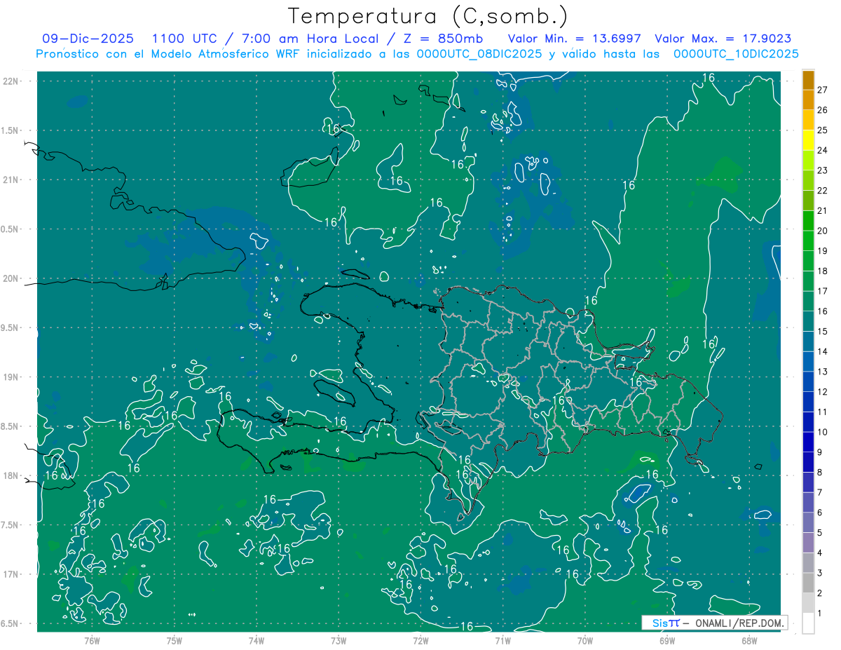Select the "75W" longitude label
This screenshot has height=650, width=841.
(x=174, y=640)
